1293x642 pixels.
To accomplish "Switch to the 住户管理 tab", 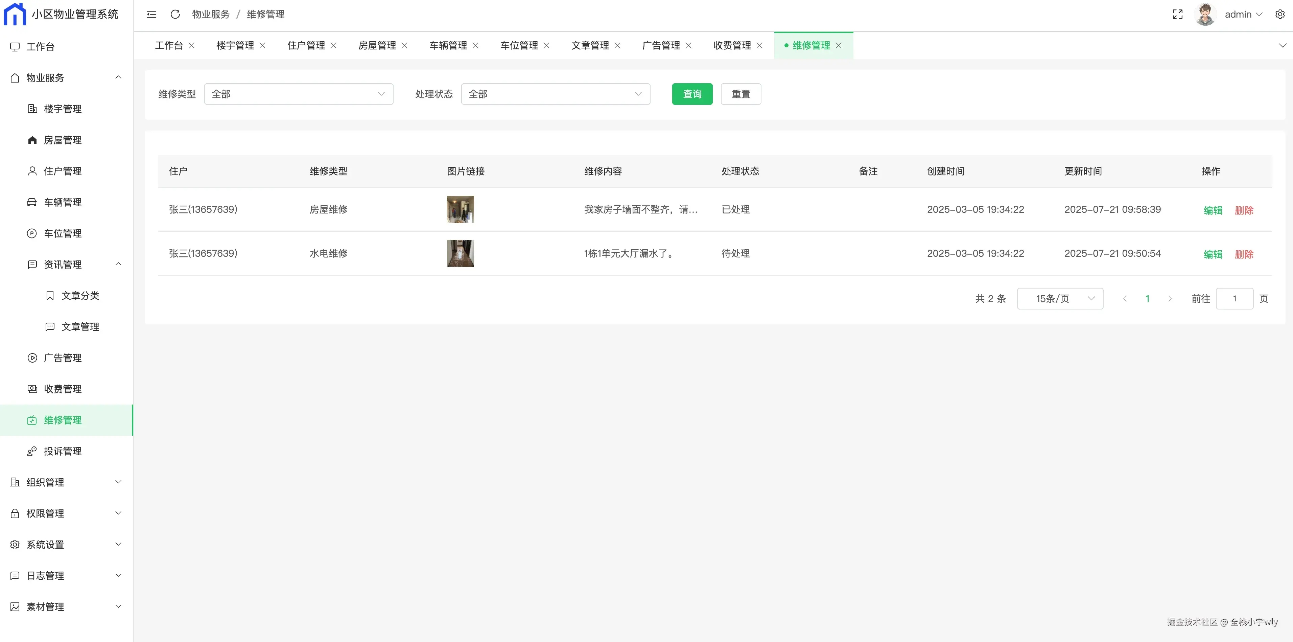I will [306, 46].
